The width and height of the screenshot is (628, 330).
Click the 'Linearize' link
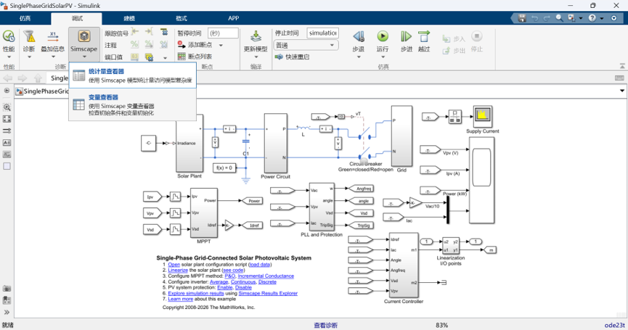click(x=178, y=271)
